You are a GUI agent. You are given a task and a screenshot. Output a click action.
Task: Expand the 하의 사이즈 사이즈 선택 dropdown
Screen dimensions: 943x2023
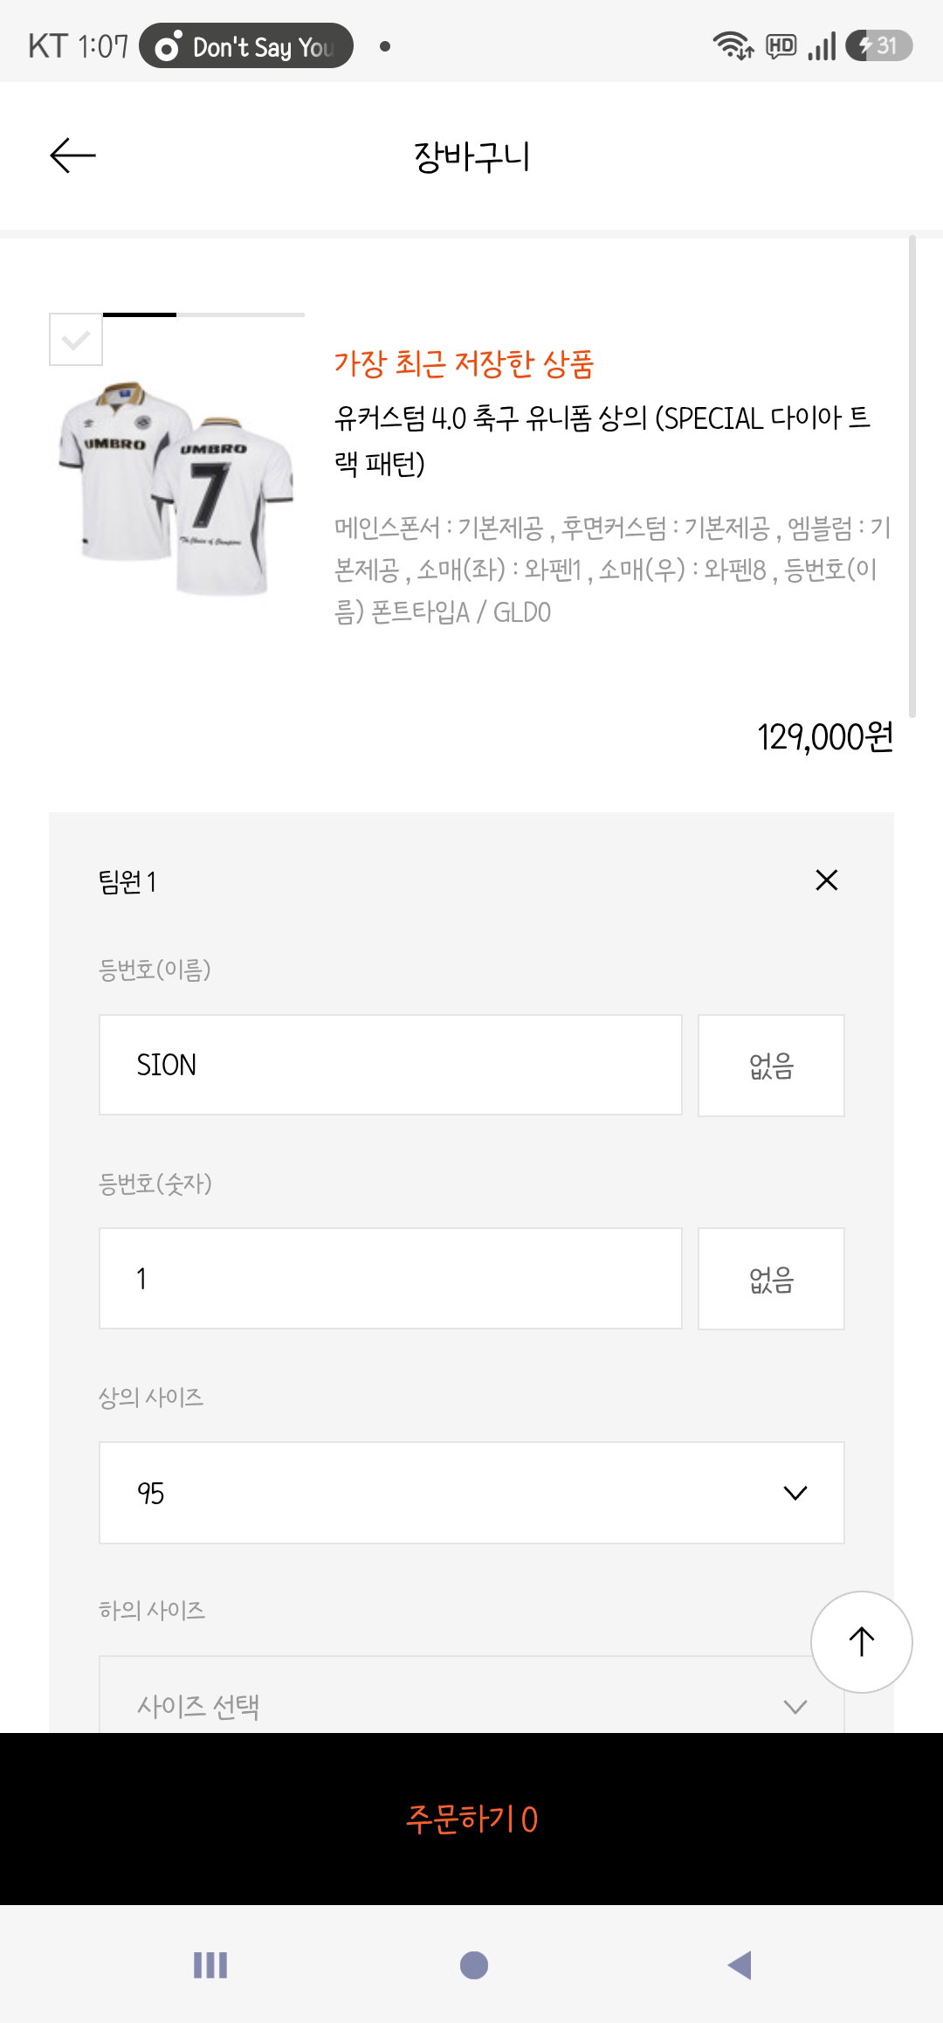(471, 1695)
